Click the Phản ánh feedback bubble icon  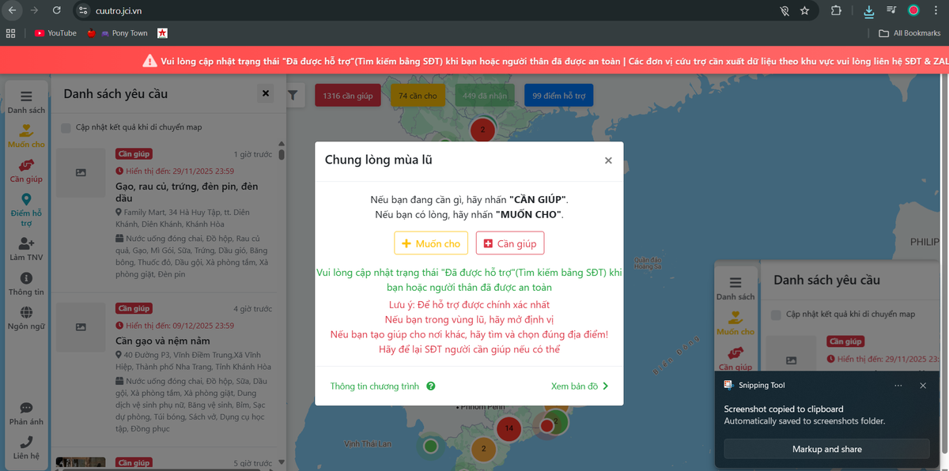[x=26, y=409]
